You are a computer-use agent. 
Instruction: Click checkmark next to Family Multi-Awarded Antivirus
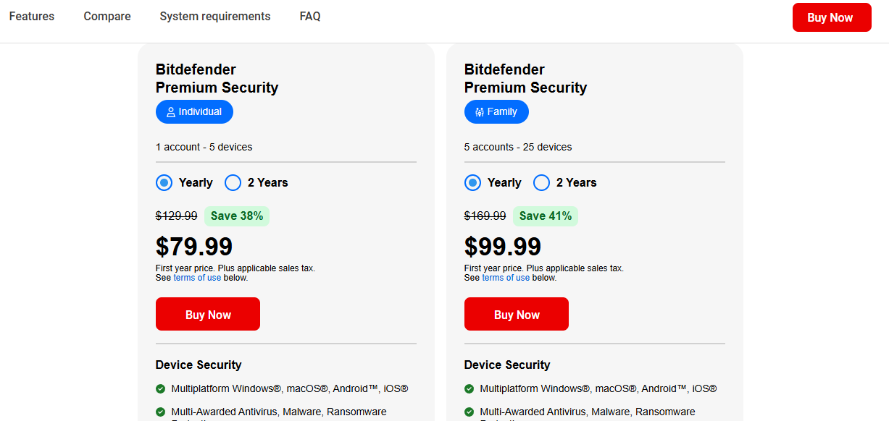click(x=469, y=412)
